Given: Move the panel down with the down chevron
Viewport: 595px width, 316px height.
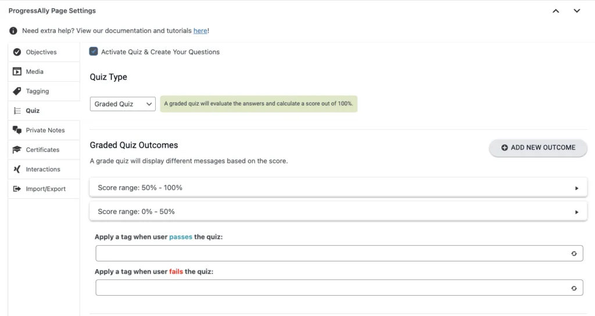Looking at the screenshot, I should 576,11.
